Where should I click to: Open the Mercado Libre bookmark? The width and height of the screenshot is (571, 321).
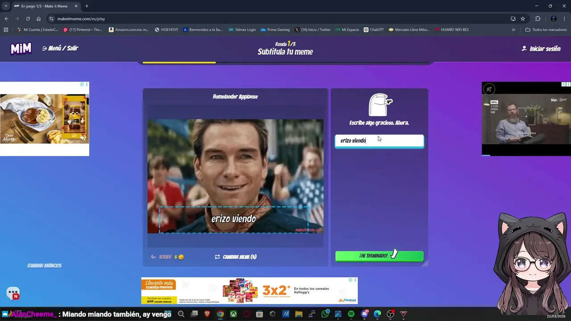pyautogui.click(x=409, y=30)
